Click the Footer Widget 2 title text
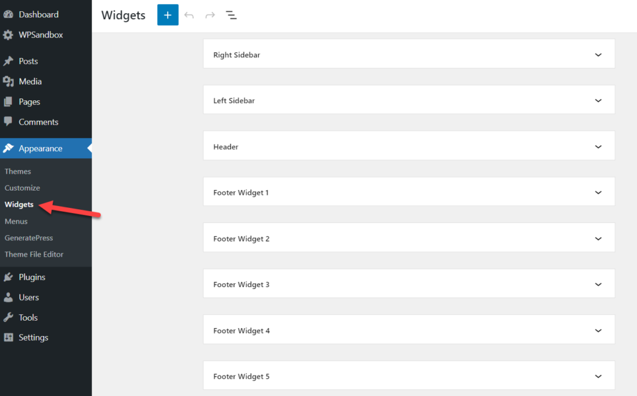Image resolution: width=637 pixels, height=396 pixels. [x=241, y=238]
